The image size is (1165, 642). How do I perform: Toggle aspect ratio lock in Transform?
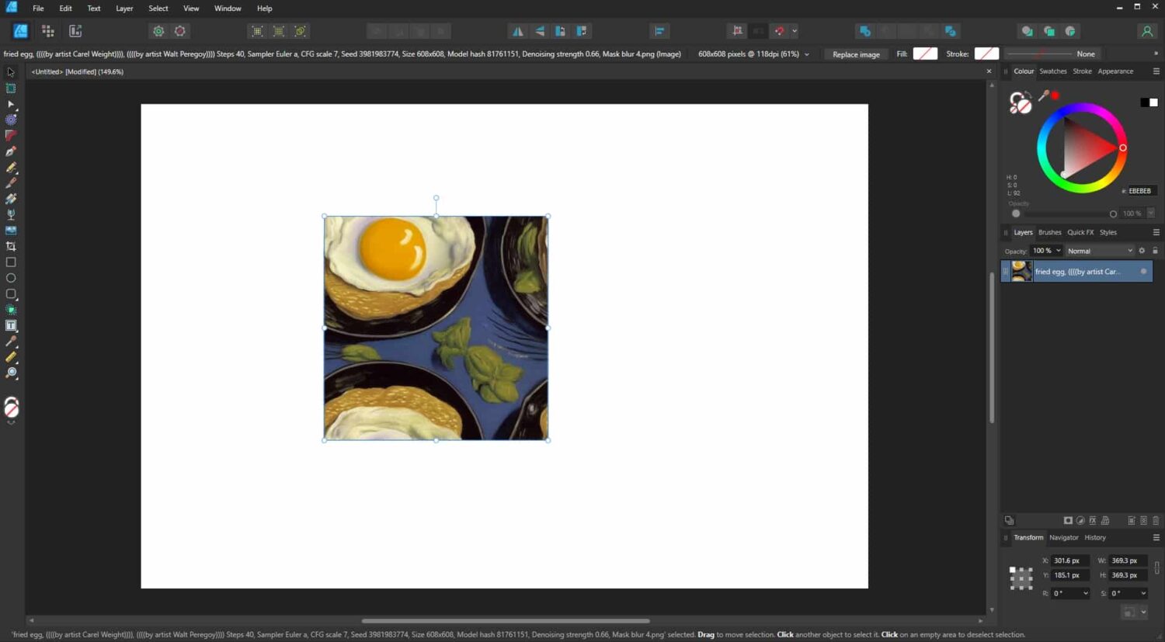[x=1156, y=567]
